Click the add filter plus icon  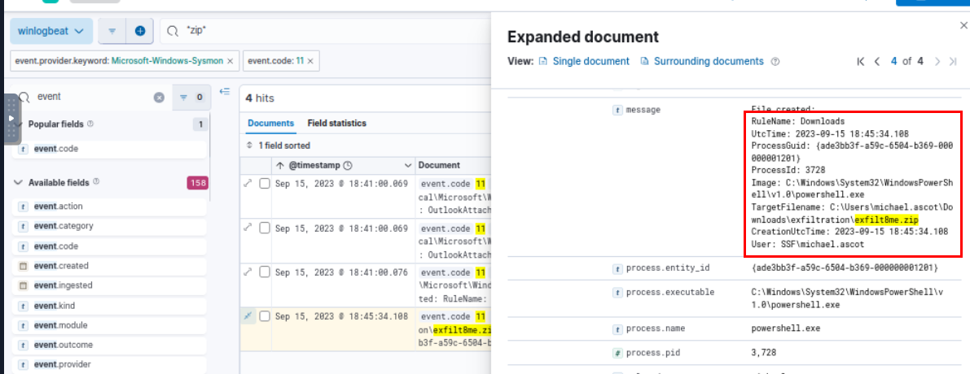click(140, 31)
